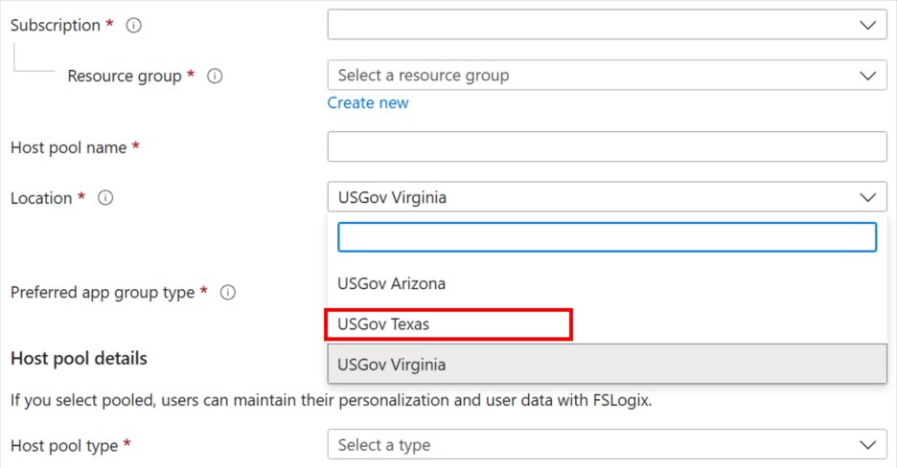
Task: Collapse the Location dropdown showing USGov Virginia
Action: point(607,198)
